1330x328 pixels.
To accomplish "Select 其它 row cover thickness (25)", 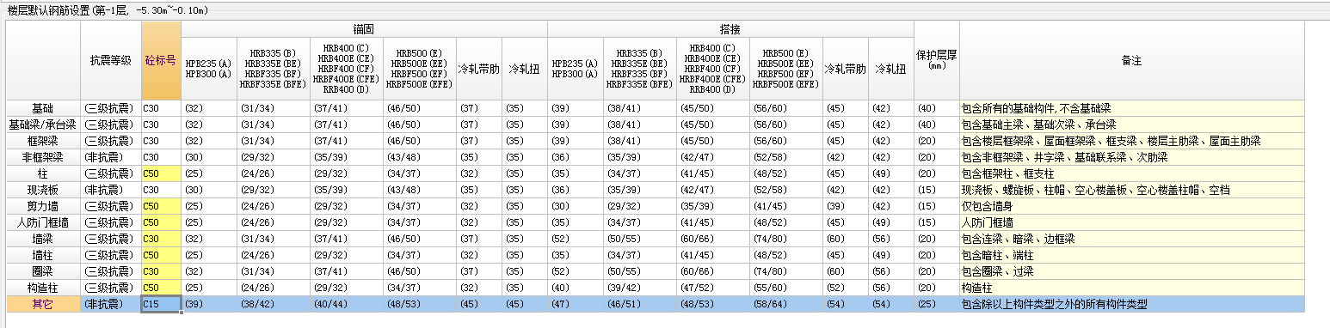I will (x=937, y=304).
